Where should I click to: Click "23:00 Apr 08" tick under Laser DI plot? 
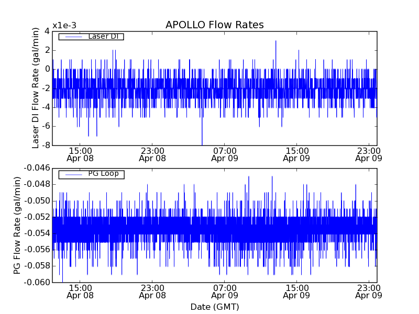(x=152, y=154)
